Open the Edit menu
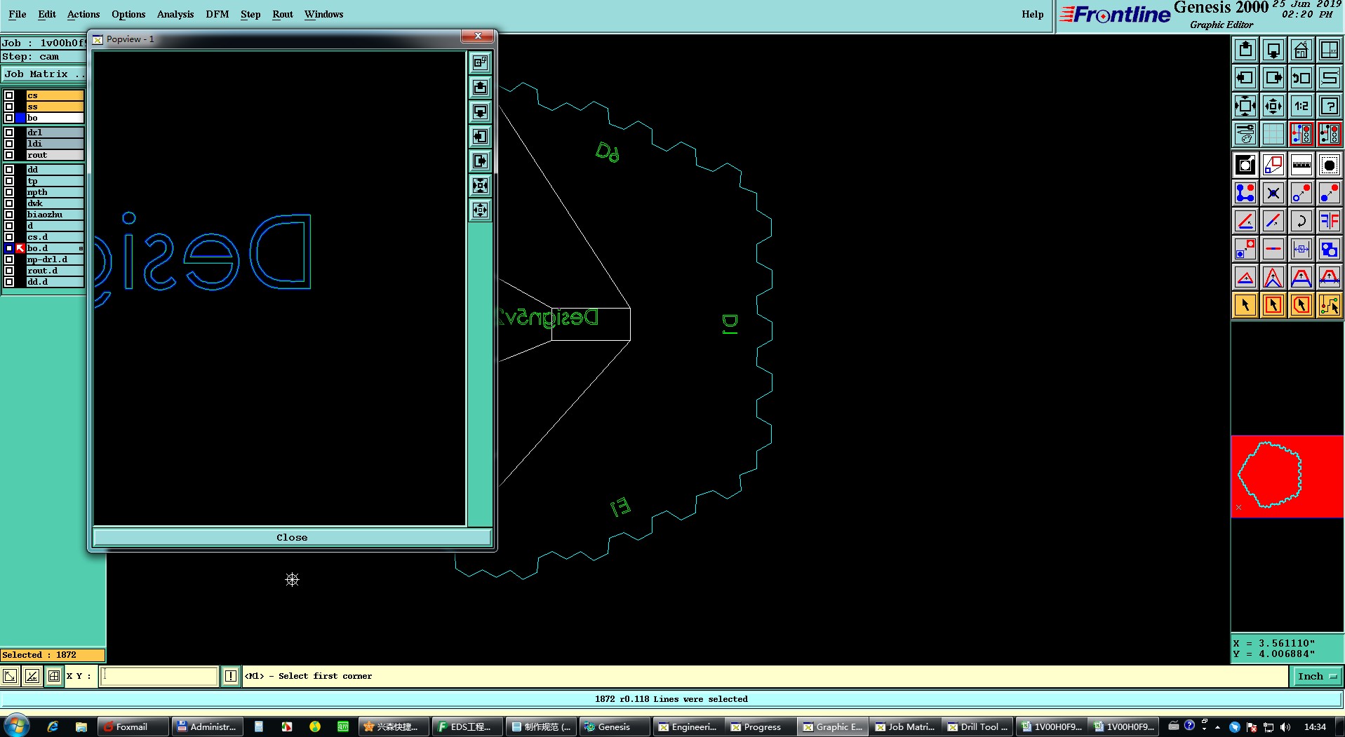Screen dimensions: 1345x737 (x=47, y=14)
